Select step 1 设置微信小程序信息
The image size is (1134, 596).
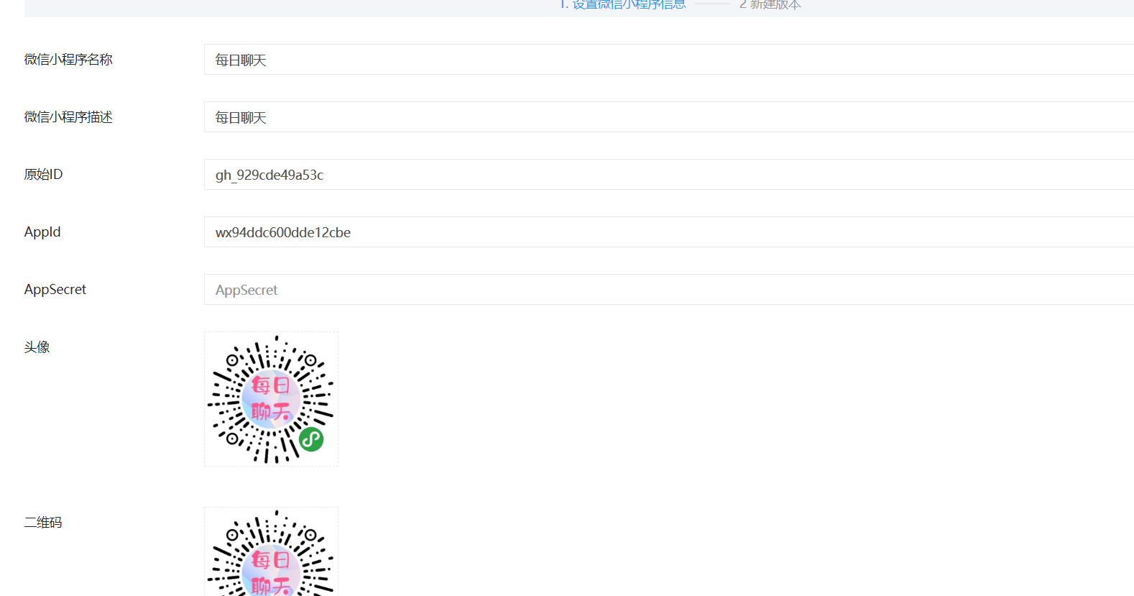pos(622,4)
